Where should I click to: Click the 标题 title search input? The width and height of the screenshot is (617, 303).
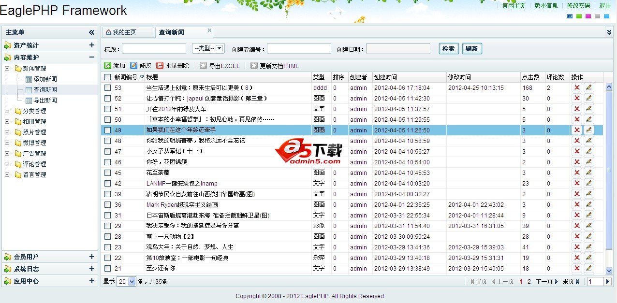tap(154, 49)
